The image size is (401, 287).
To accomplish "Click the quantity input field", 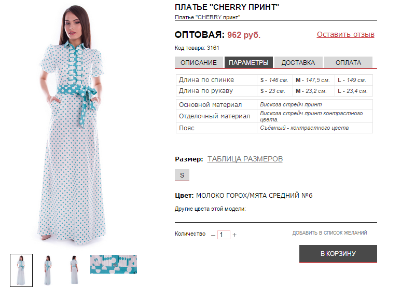I will pos(224,235).
